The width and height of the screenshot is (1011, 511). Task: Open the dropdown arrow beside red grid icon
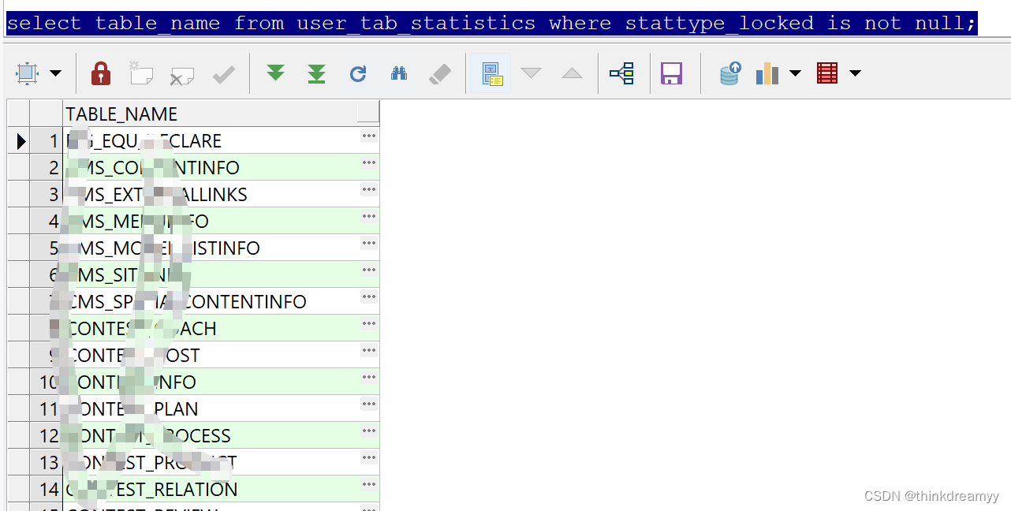click(x=855, y=73)
